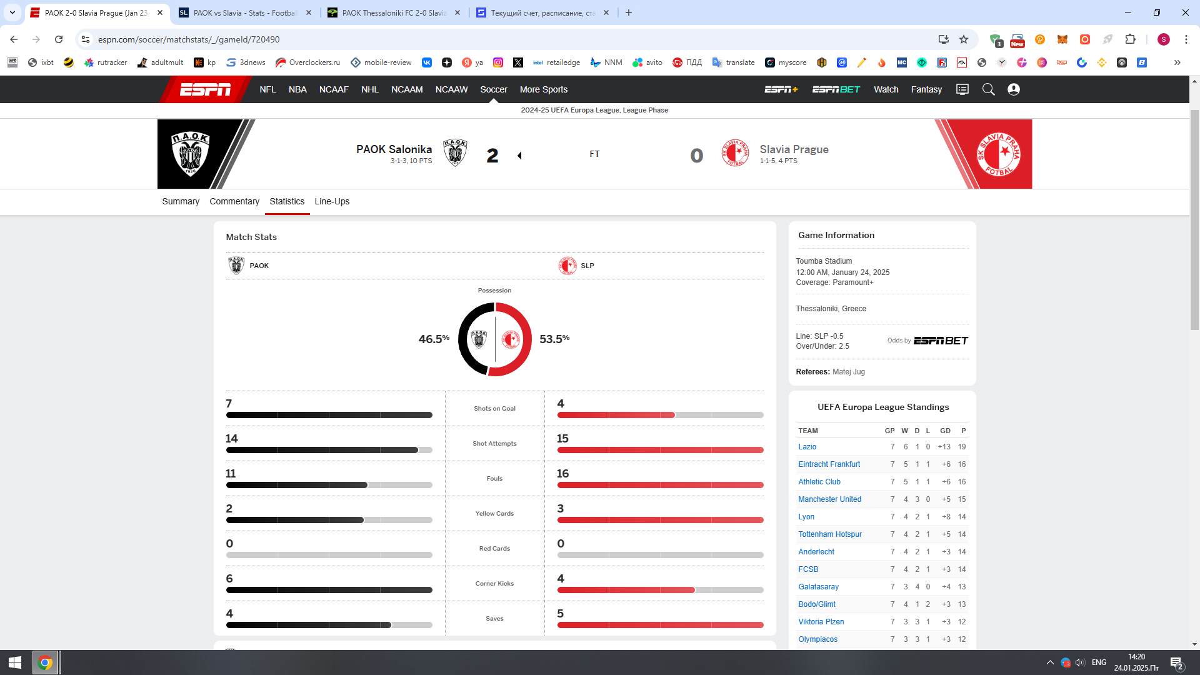Open the Slavia Prague team name link

(794, 149)
